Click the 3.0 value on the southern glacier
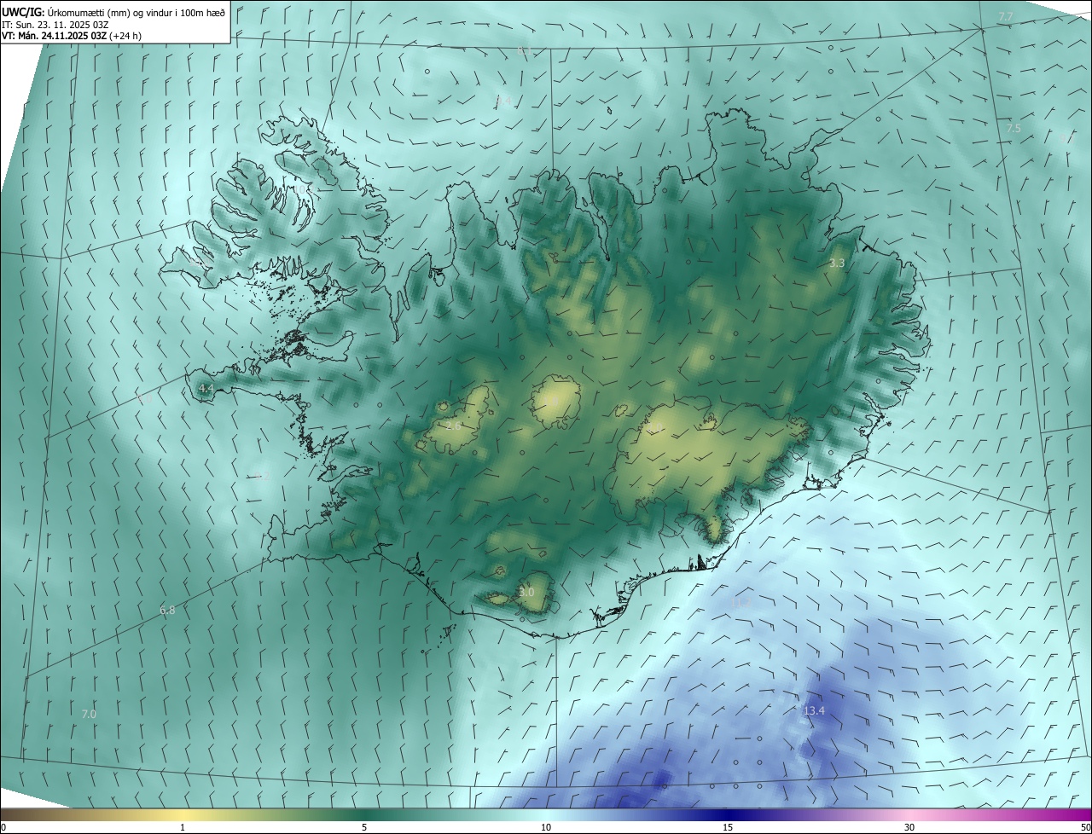The width and height of the screenshot is (1092, 834). tap(526, 592)
